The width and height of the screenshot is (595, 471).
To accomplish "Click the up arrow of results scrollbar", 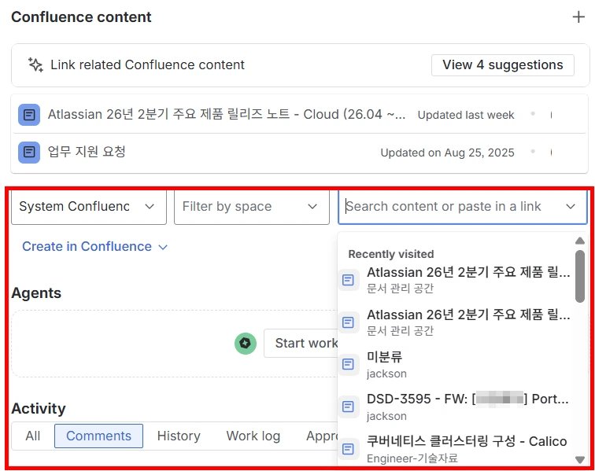I will [x=579, y=241].
